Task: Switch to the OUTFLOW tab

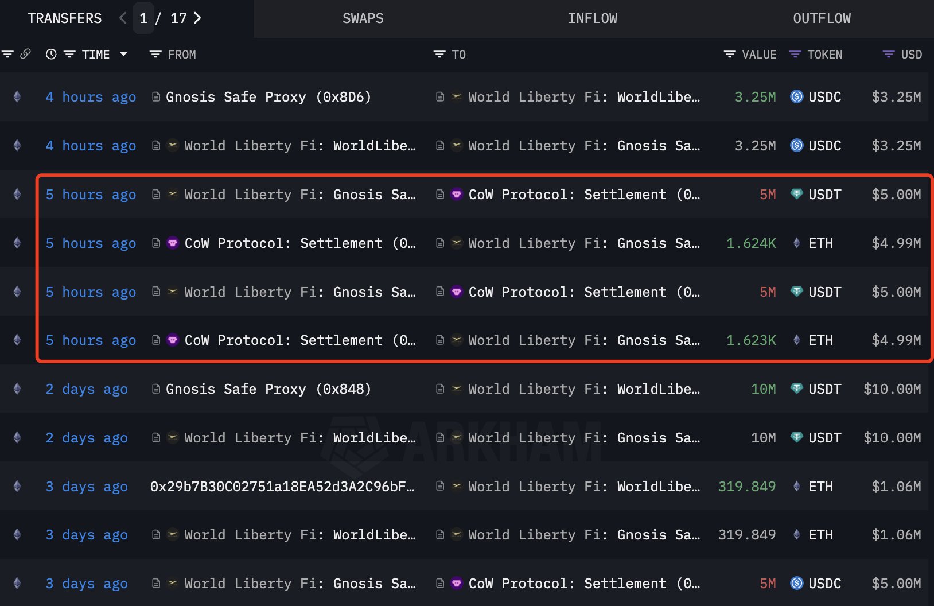Action: [x=822, y=18]
